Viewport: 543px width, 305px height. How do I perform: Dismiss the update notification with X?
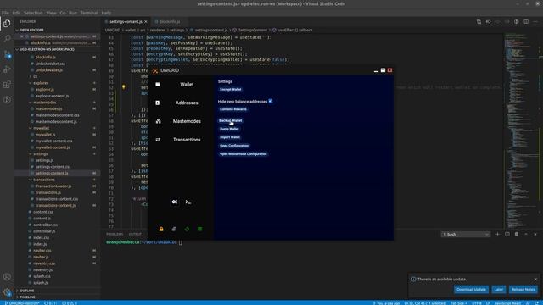(x=535, y=279)
